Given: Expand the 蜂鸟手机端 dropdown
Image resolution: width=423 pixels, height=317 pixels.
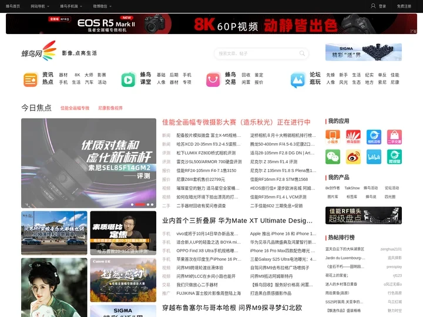Looking at the screenshot, I should [71, 6].
